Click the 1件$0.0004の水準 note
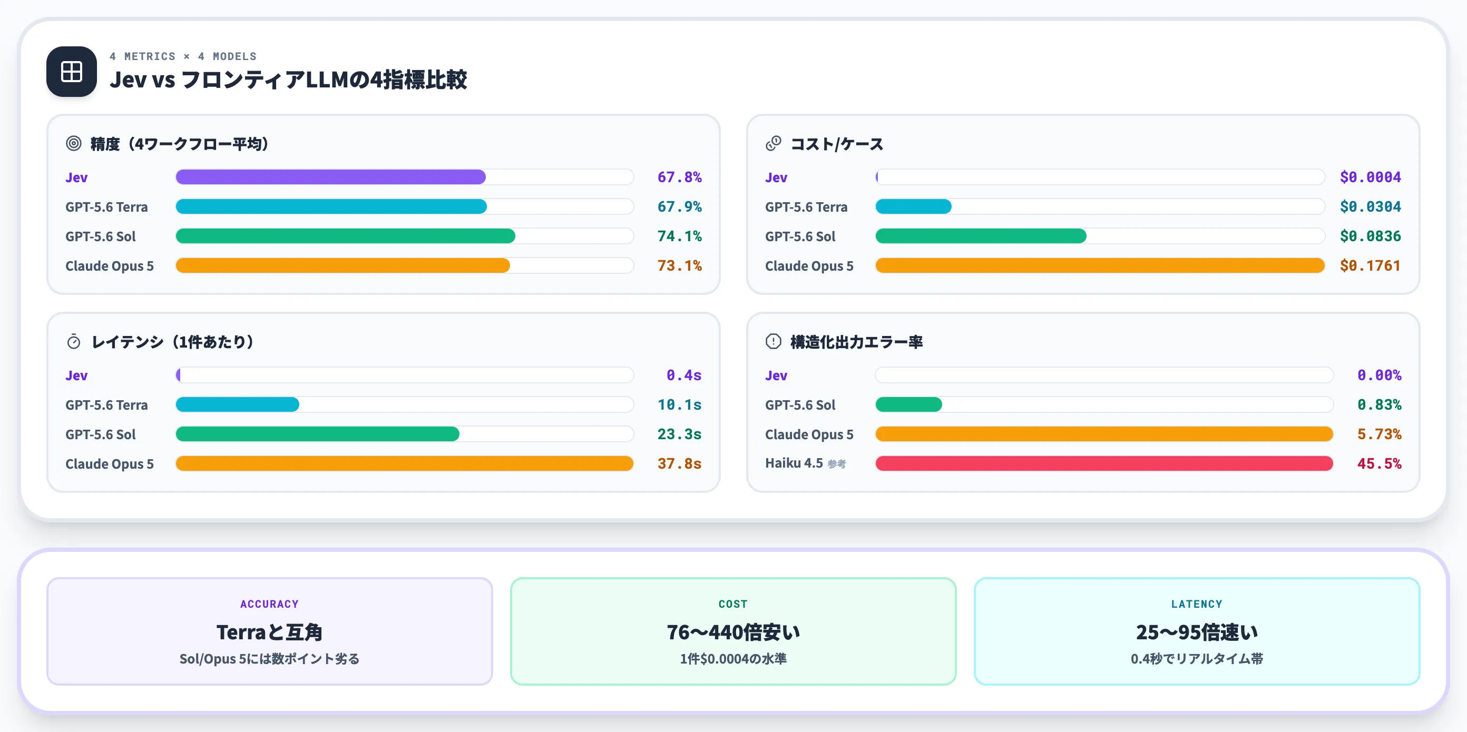 [733, 659]
